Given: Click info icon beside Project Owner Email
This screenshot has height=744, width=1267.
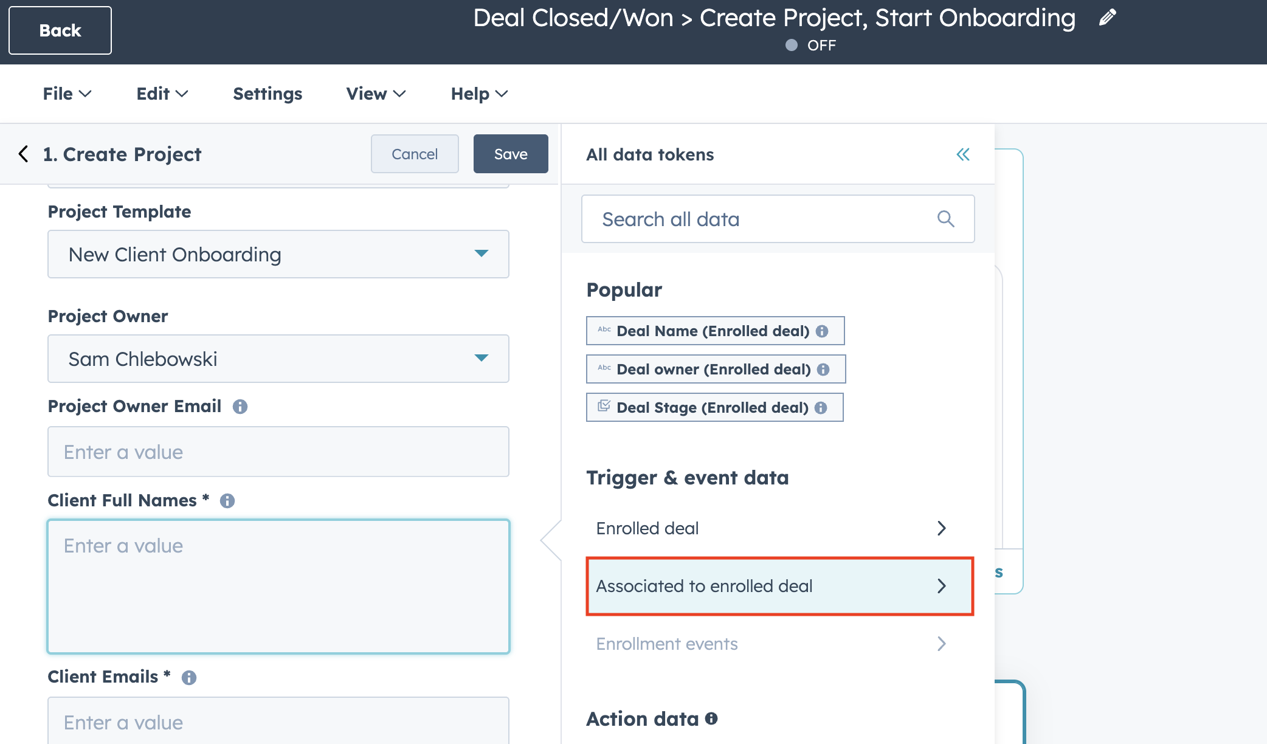Looking at the screenshot, I should (x=240, y=407).
